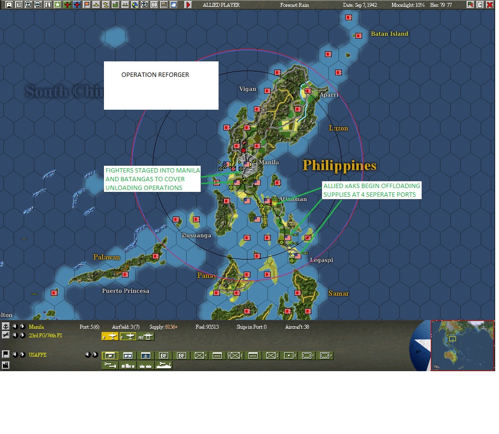Select the highlighted yellow fighter unit icon
499x434 pixels.
coord(110,336)
